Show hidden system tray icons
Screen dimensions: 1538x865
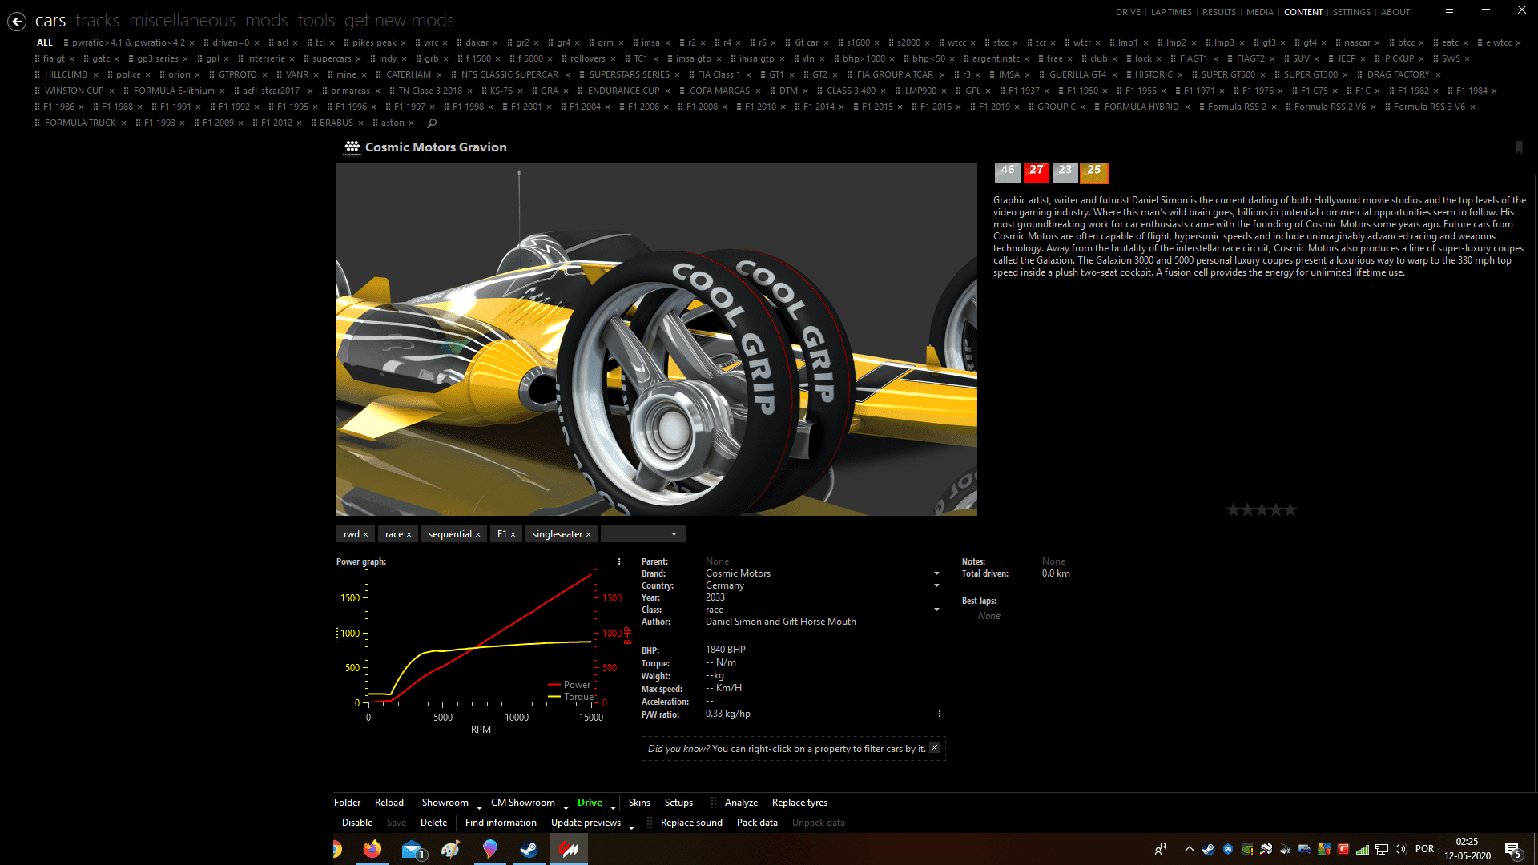(1190, 849)
